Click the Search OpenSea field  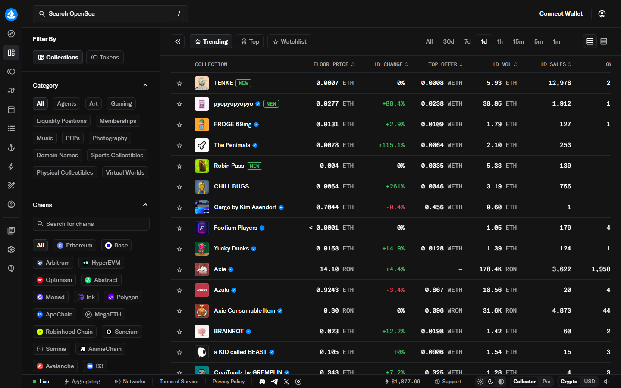110,14
